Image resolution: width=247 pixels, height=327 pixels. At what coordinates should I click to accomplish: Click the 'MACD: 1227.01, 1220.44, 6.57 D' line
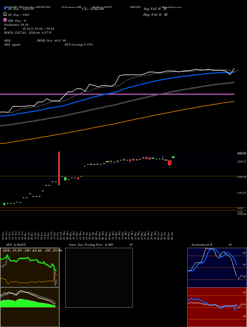click(28, 33)
